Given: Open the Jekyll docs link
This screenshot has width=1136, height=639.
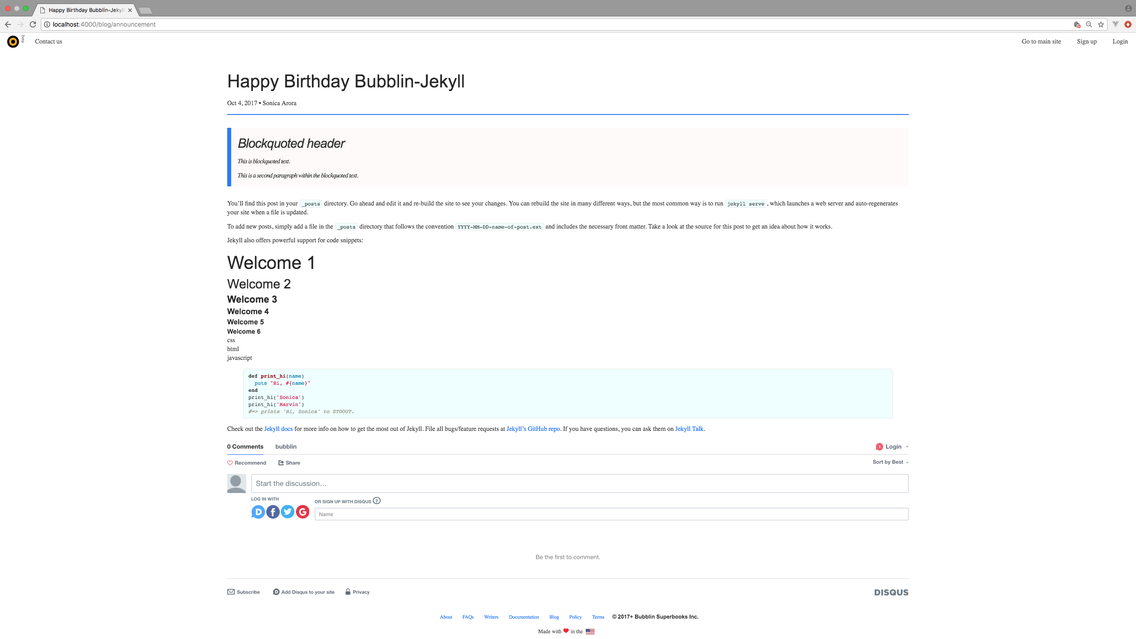Looking at the screenshot, I should pyautogui.click(x=278, y=429).
